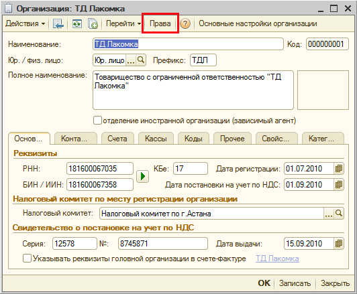Toggle Указывать реквизиты головной организации checkbox

pos(27,259)
